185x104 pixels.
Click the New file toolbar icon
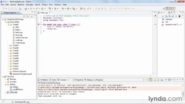(4, 9)
